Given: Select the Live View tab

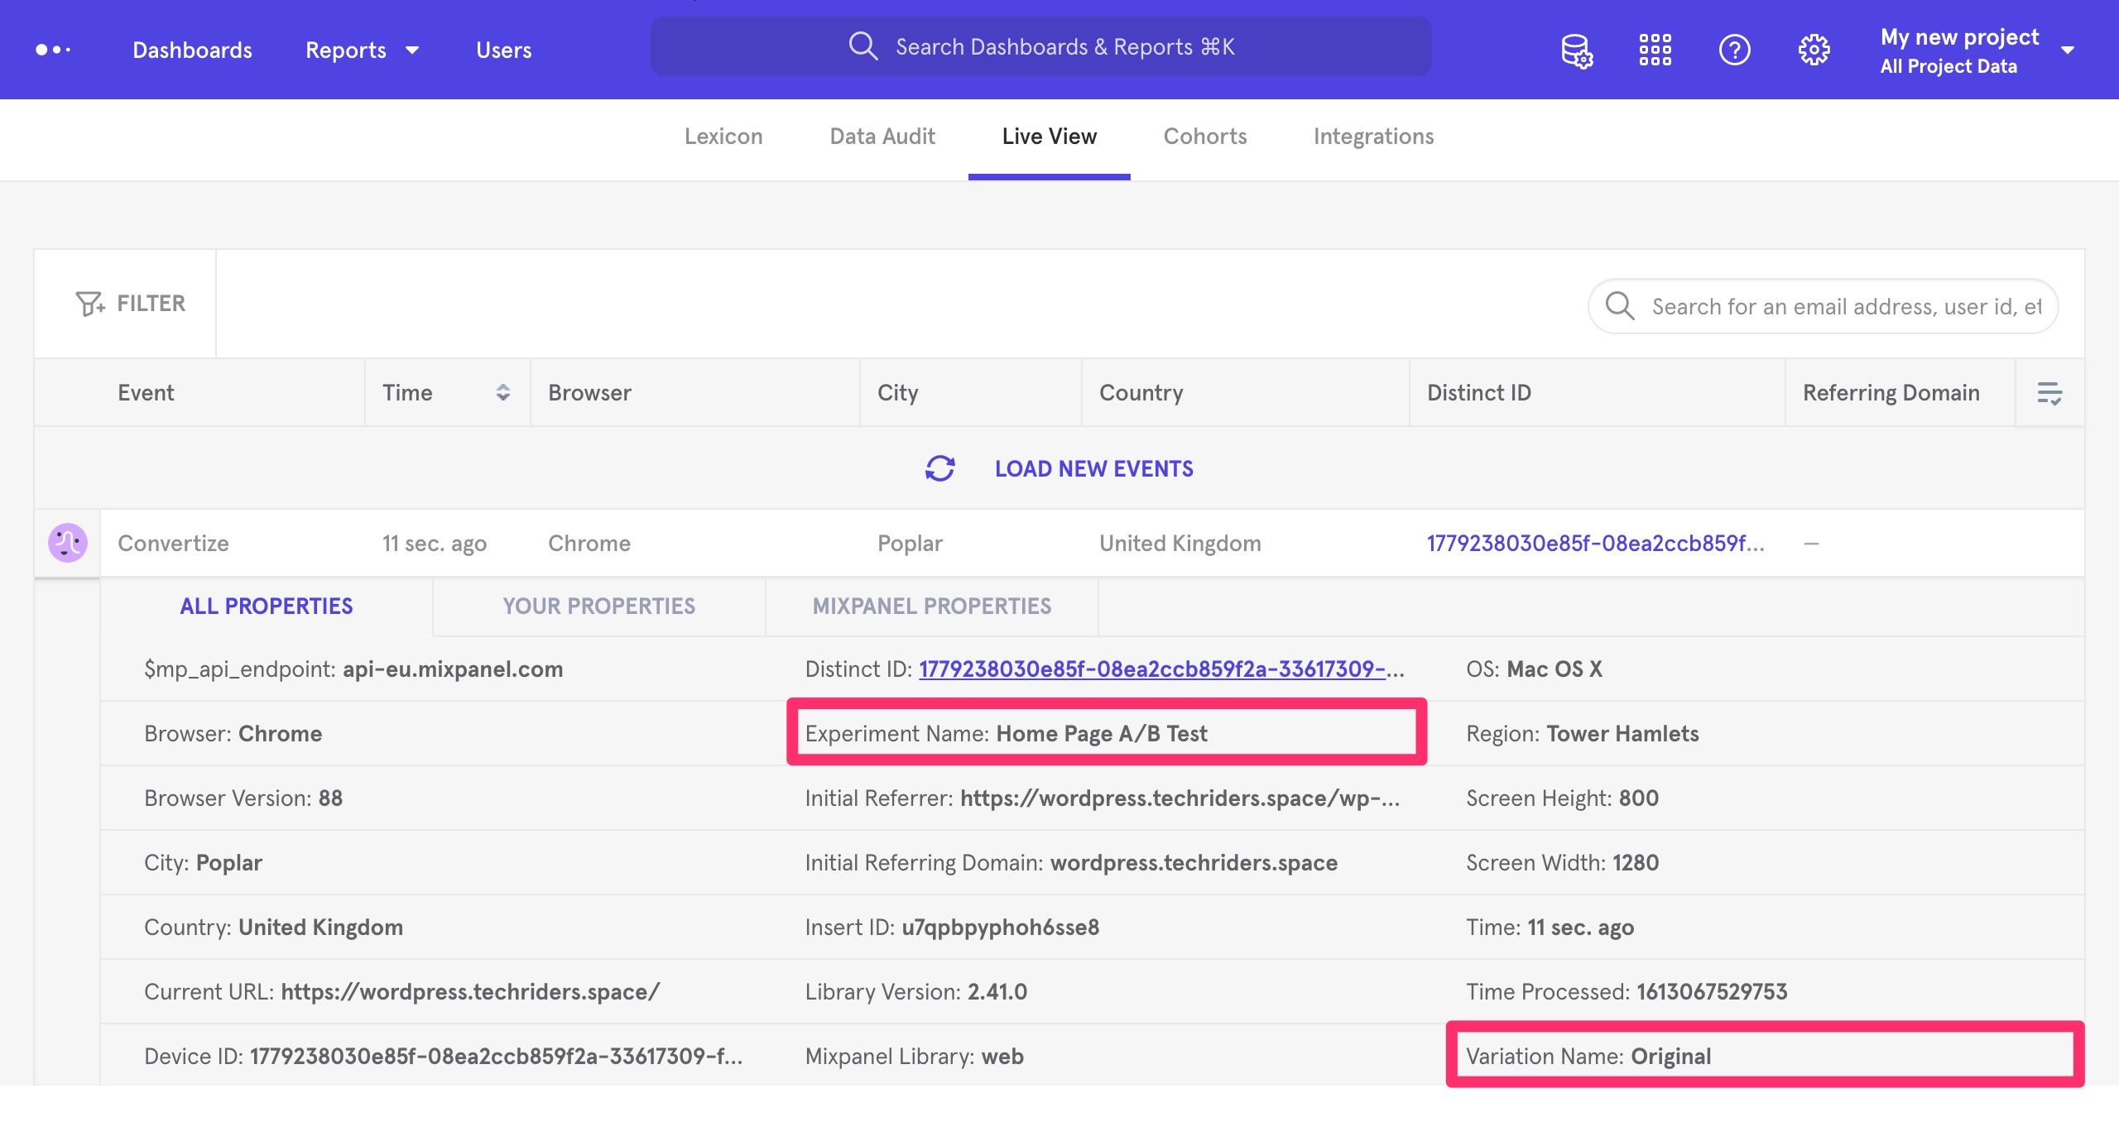Looking at the screenshot, I should click(x=1050, y=137).
